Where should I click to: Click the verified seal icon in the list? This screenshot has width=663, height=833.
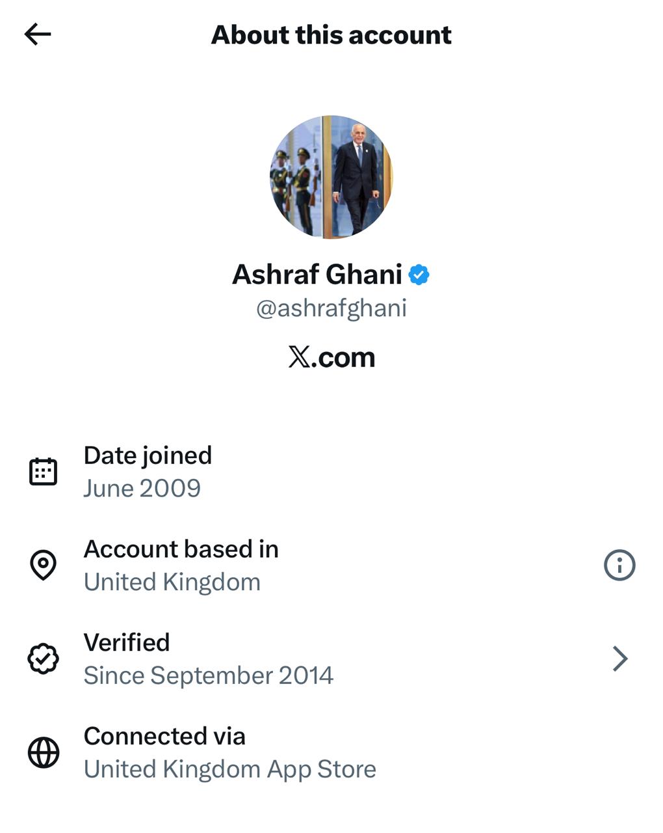pos(43,659)
